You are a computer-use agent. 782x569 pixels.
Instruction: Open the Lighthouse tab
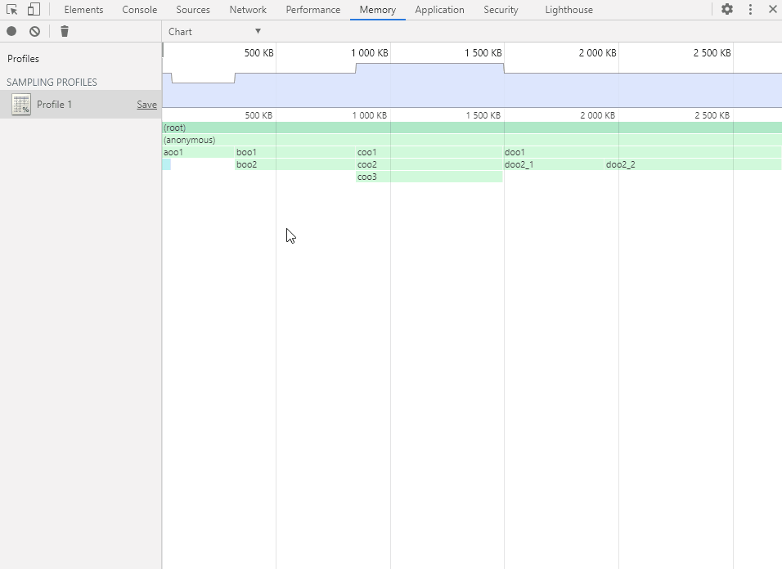569,10
